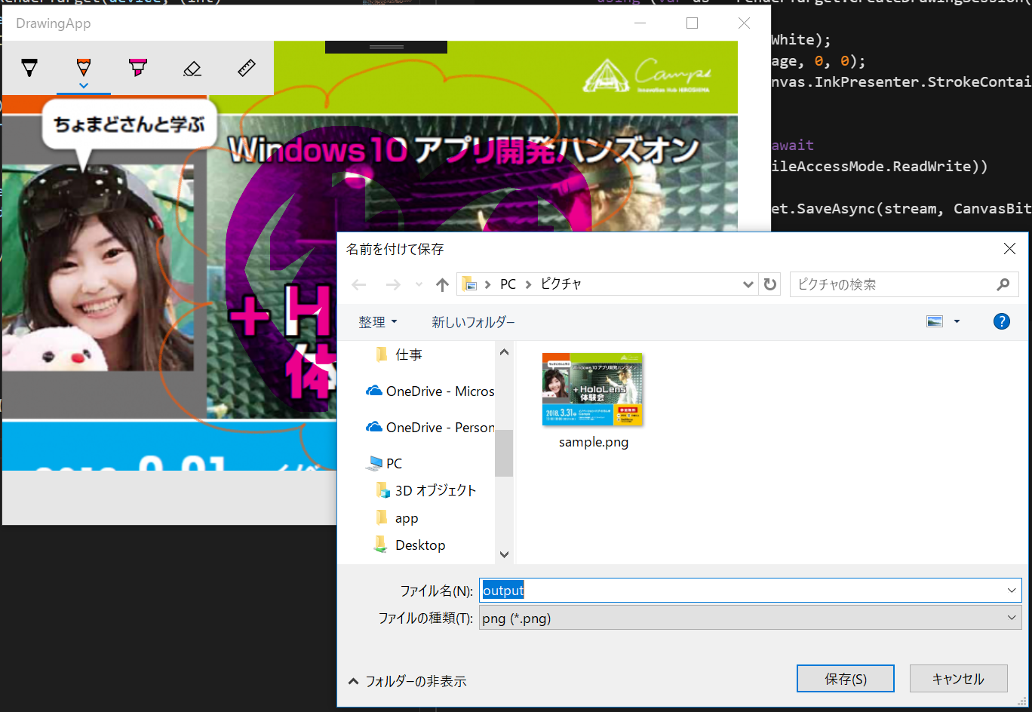This screenshot has width=1032, height=712.
Task: Select PC in the navigation pane
Action: [394, 463]
